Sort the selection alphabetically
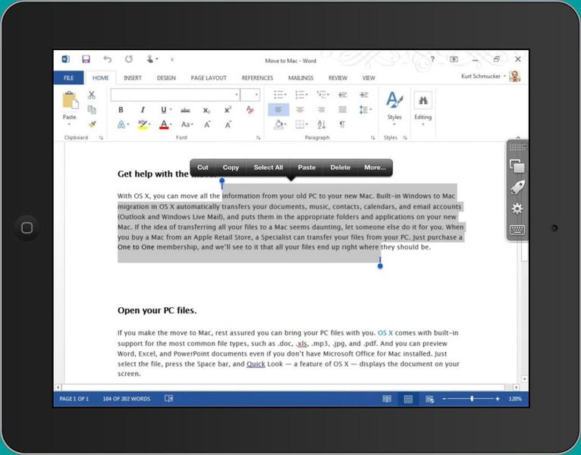 322,124
